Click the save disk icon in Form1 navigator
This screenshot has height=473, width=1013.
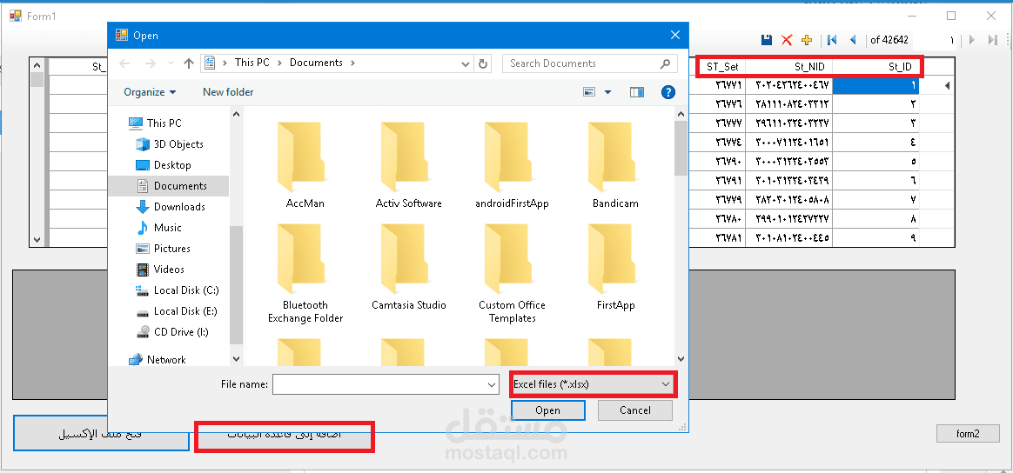pyautogui.click(x=767, y=40)
